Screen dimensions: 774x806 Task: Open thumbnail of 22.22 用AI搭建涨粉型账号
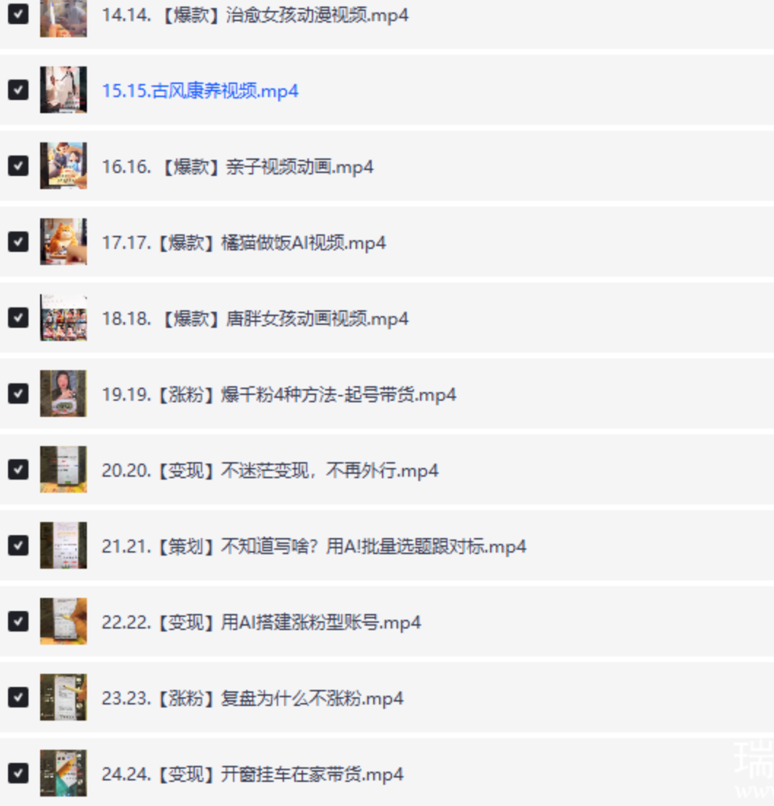[x=64, y=621]
